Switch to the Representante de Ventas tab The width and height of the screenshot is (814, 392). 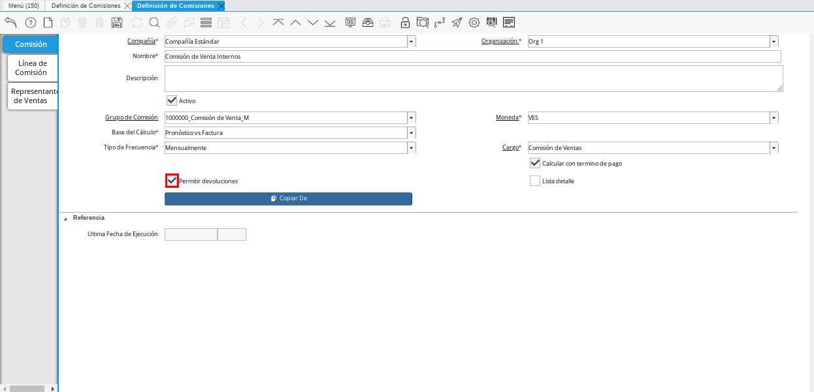[32, 95]
